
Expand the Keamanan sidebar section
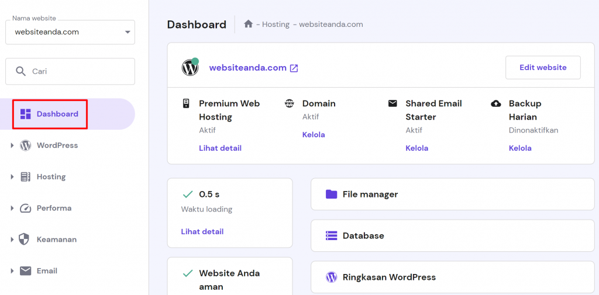click(12, 240)
